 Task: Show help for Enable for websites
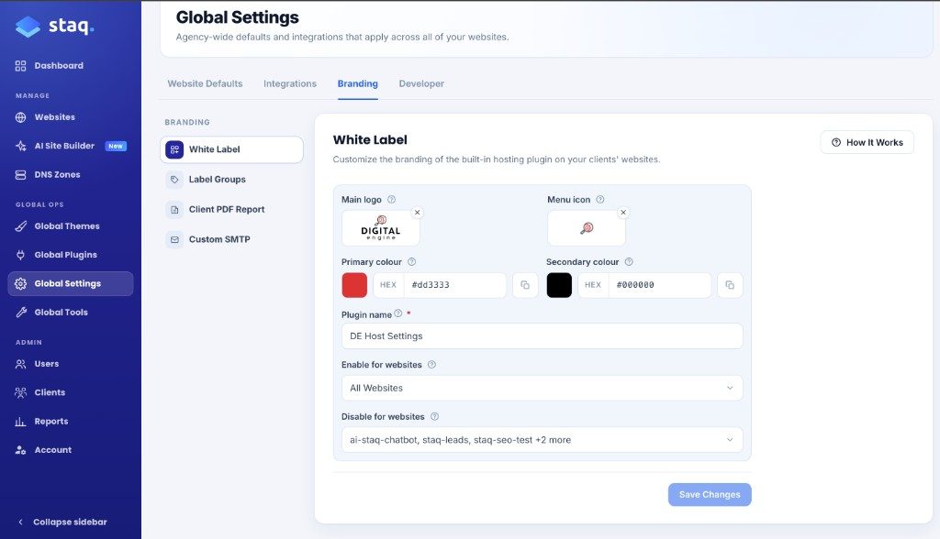coord(431,365)
